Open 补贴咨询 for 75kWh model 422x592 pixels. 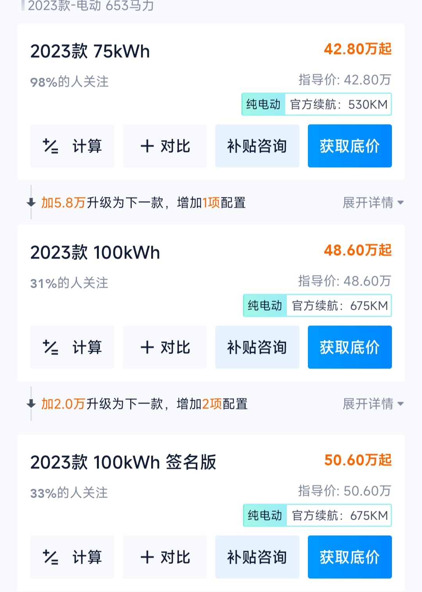click(257, 146)
